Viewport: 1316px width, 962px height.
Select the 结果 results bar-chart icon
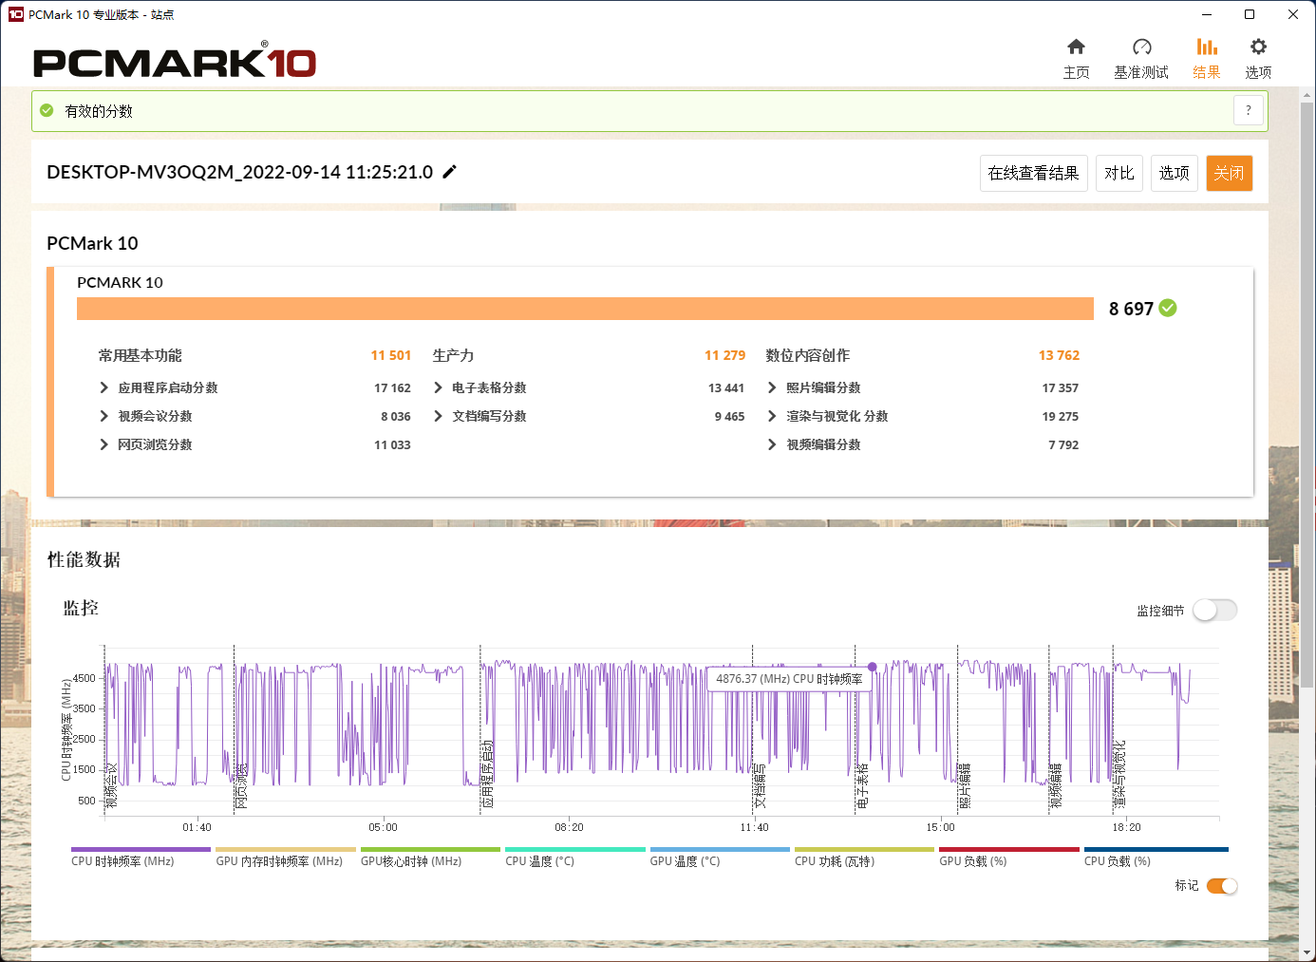[x=1207, y=47]
